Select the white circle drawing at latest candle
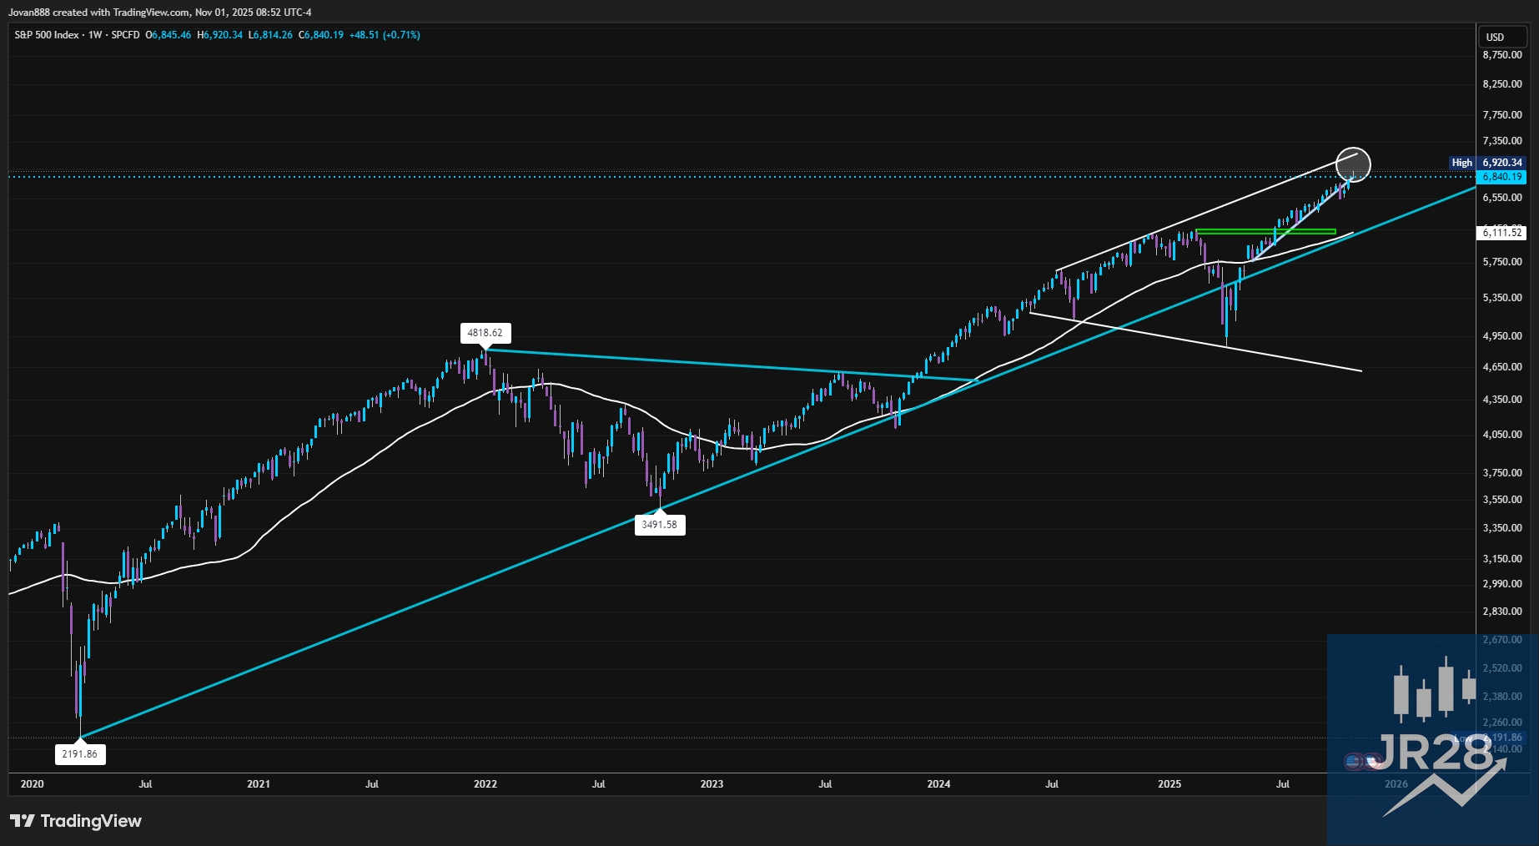 [x=1353, y=164]
